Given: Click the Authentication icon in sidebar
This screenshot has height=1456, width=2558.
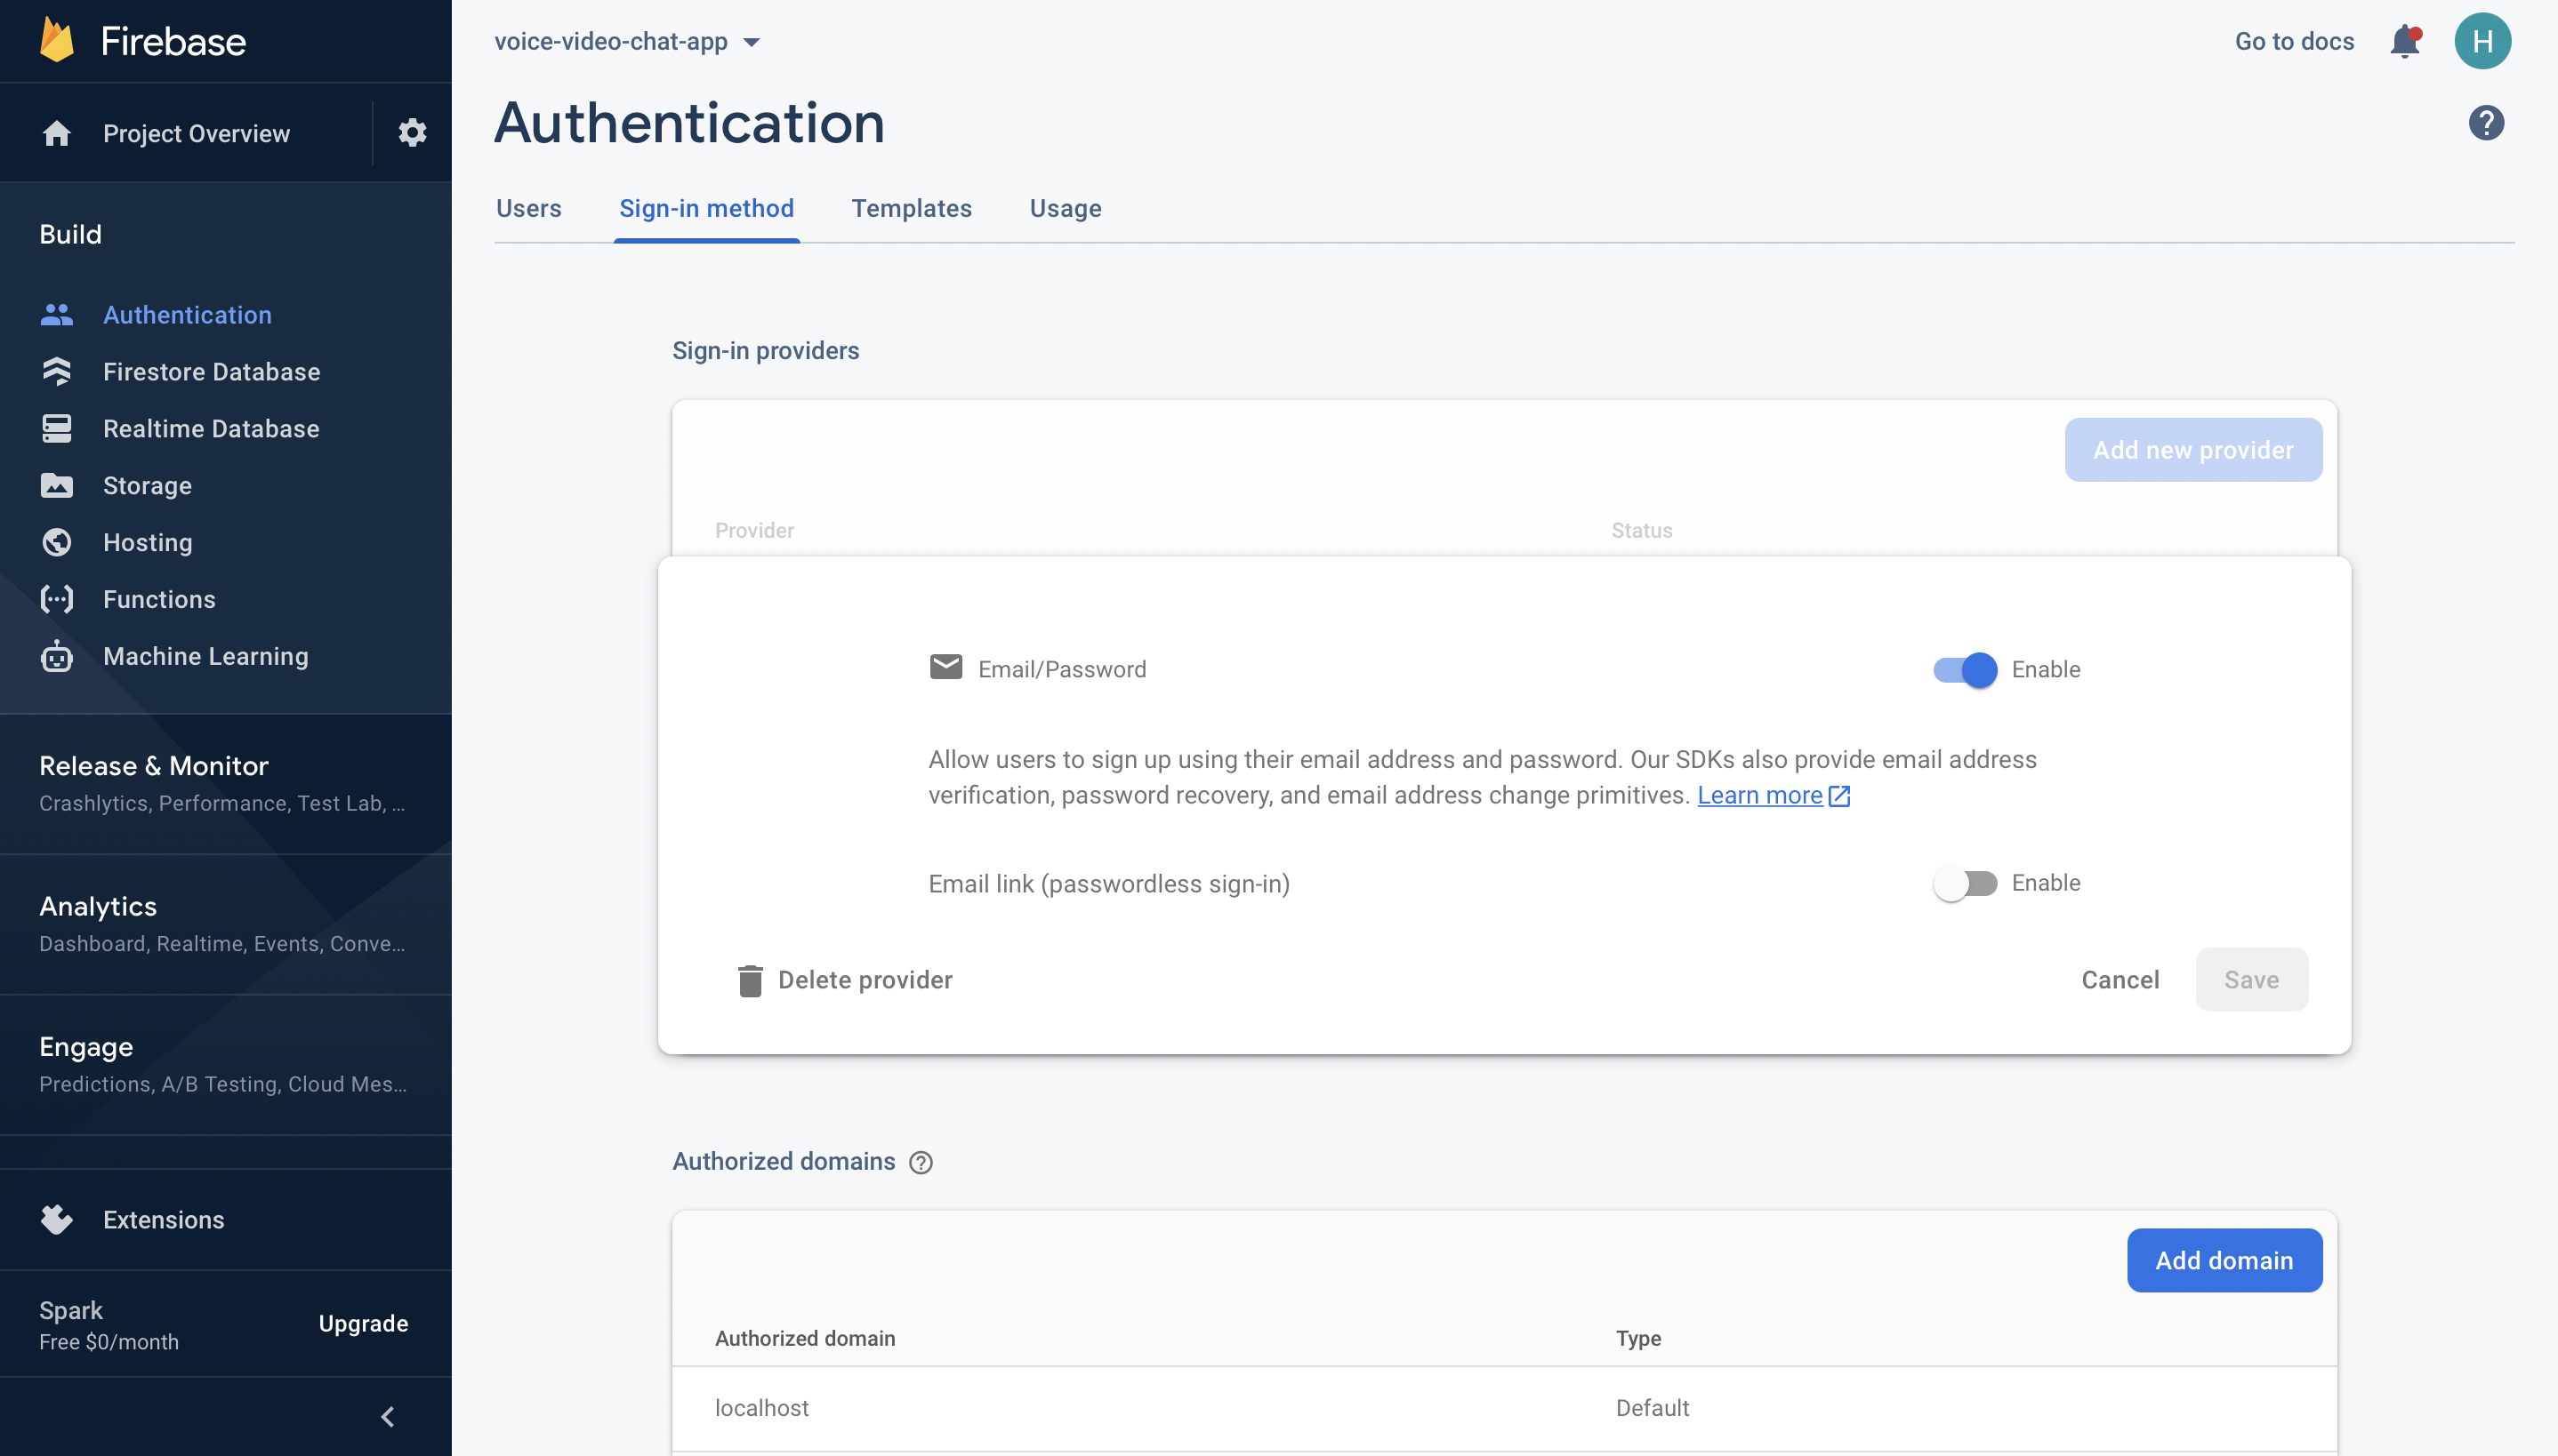Looking at the screenshot, I should pos(56,313).
